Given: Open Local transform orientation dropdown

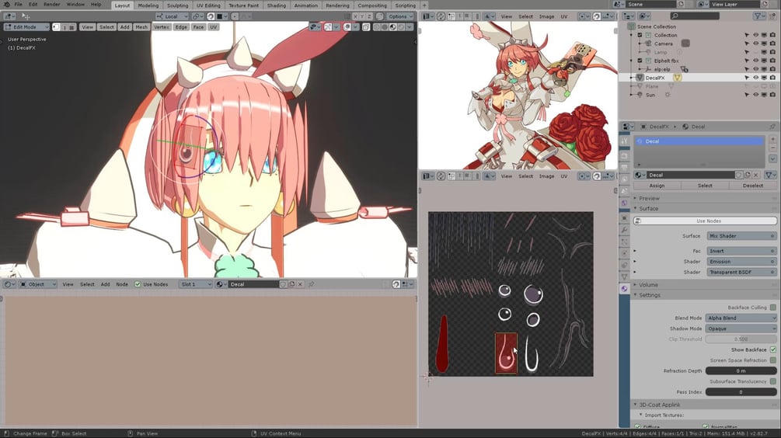Looking at the screenshot, I should click(x=171, y=16).
